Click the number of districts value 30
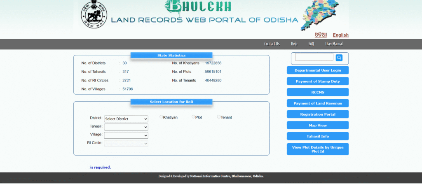The height and width of the screenshot is (184, 422). tap(124, 63)
